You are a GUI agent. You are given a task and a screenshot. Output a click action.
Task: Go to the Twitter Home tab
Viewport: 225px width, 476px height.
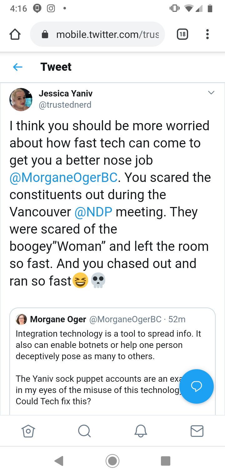[x=28, y=431]
